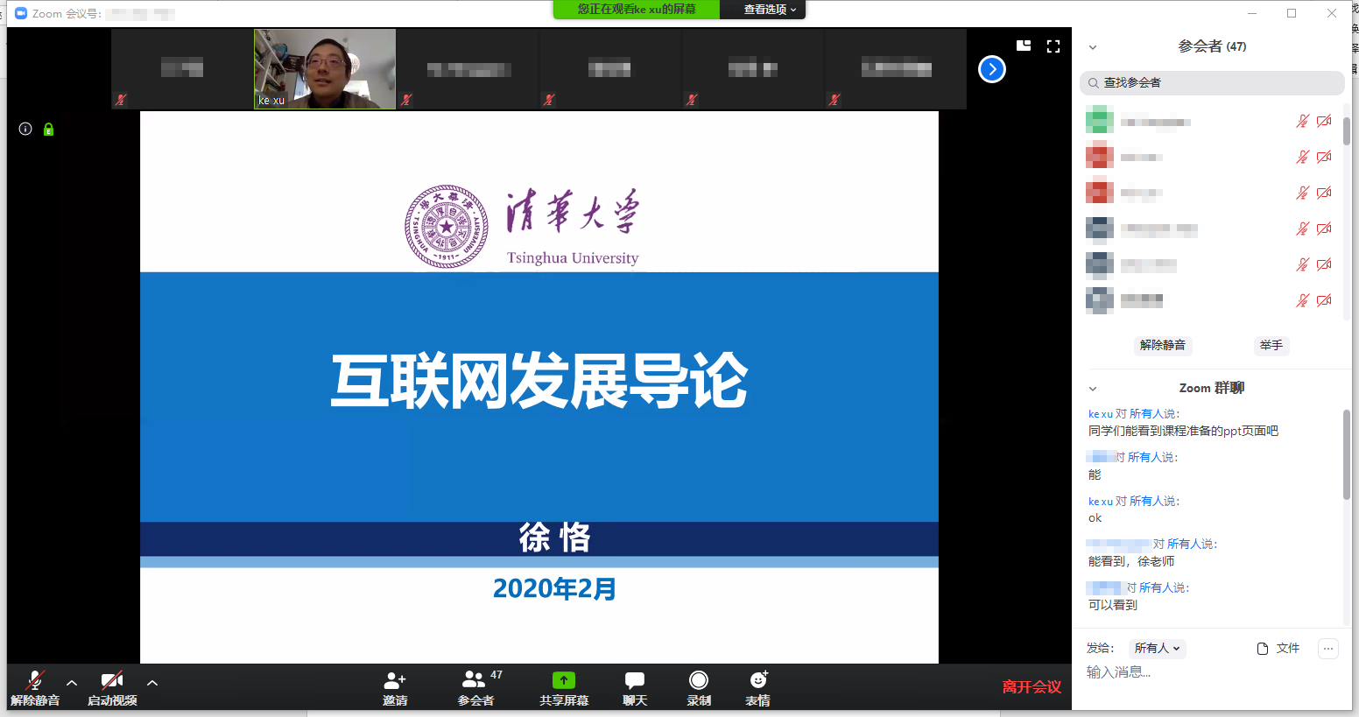Open the 查看选项 view options dropdown
This screenshot has width=1359, height=717.
click(x=763, y=11)
